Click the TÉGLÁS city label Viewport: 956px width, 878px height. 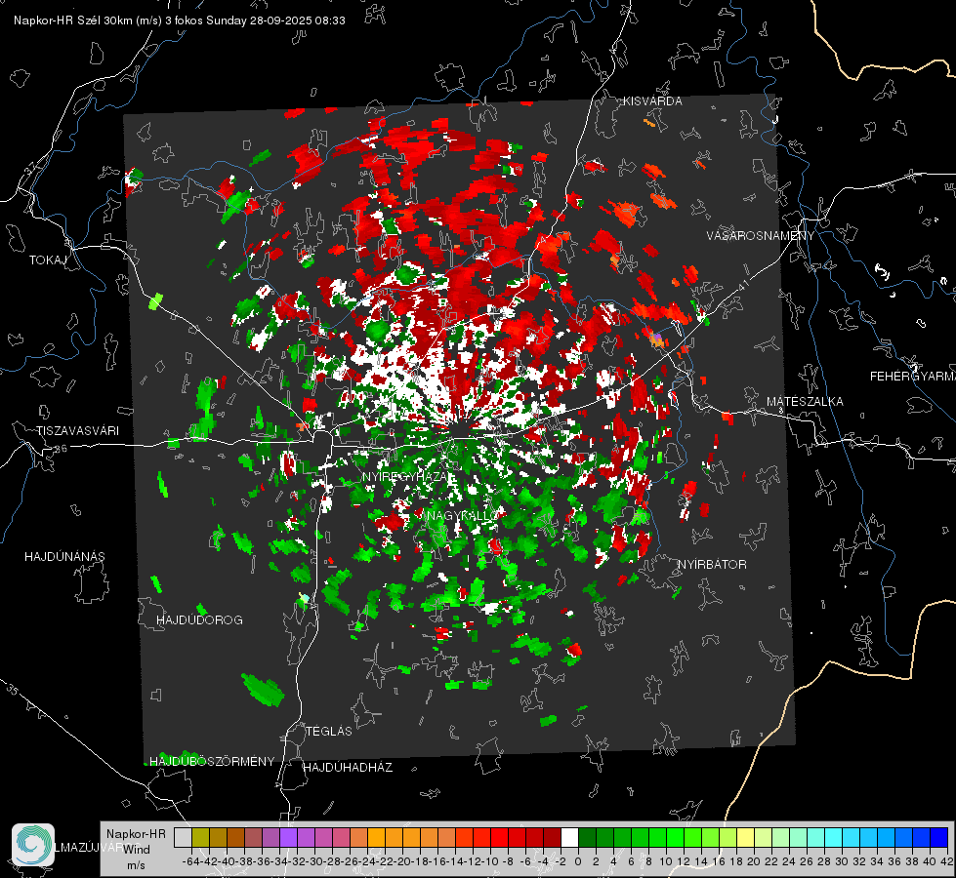(329, 732)
